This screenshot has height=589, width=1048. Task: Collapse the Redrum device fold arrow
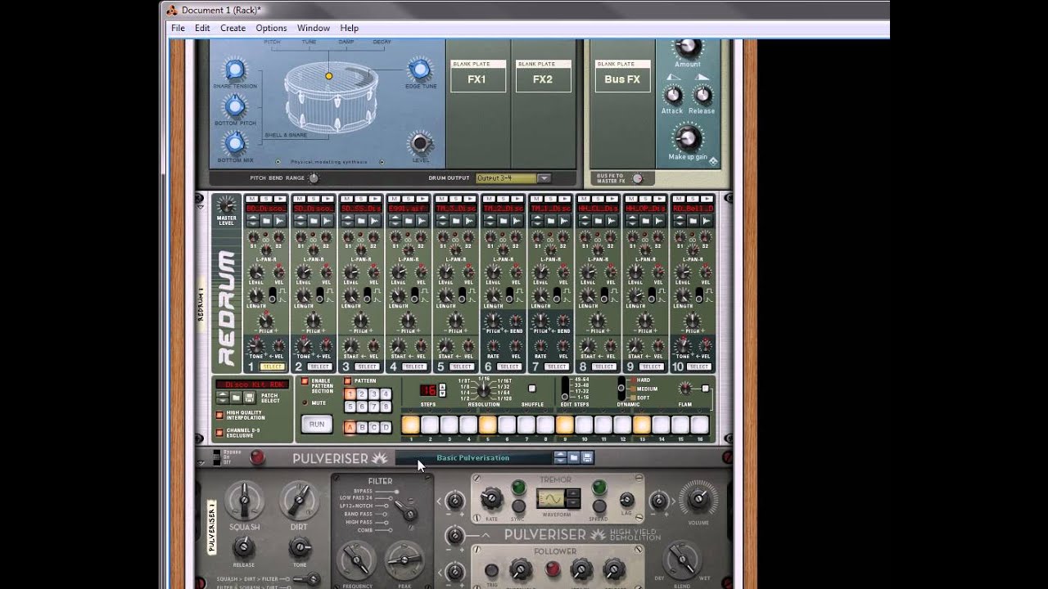pos(201,207)
